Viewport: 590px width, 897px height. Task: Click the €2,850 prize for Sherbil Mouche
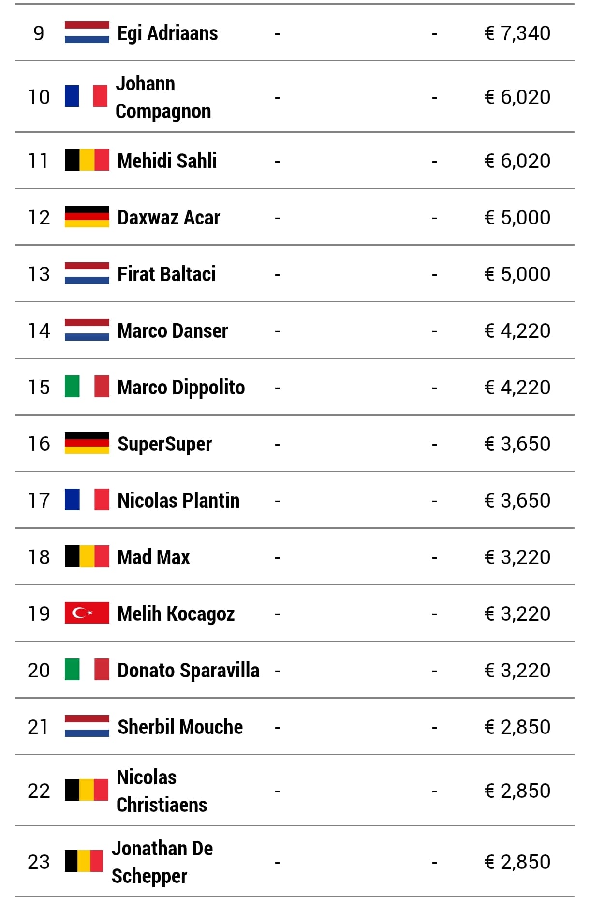coord(517,727)
